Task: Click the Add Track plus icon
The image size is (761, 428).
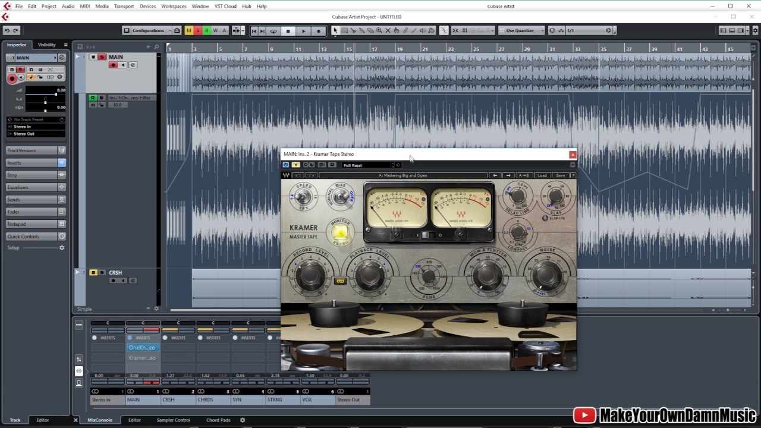Action: 148,46
